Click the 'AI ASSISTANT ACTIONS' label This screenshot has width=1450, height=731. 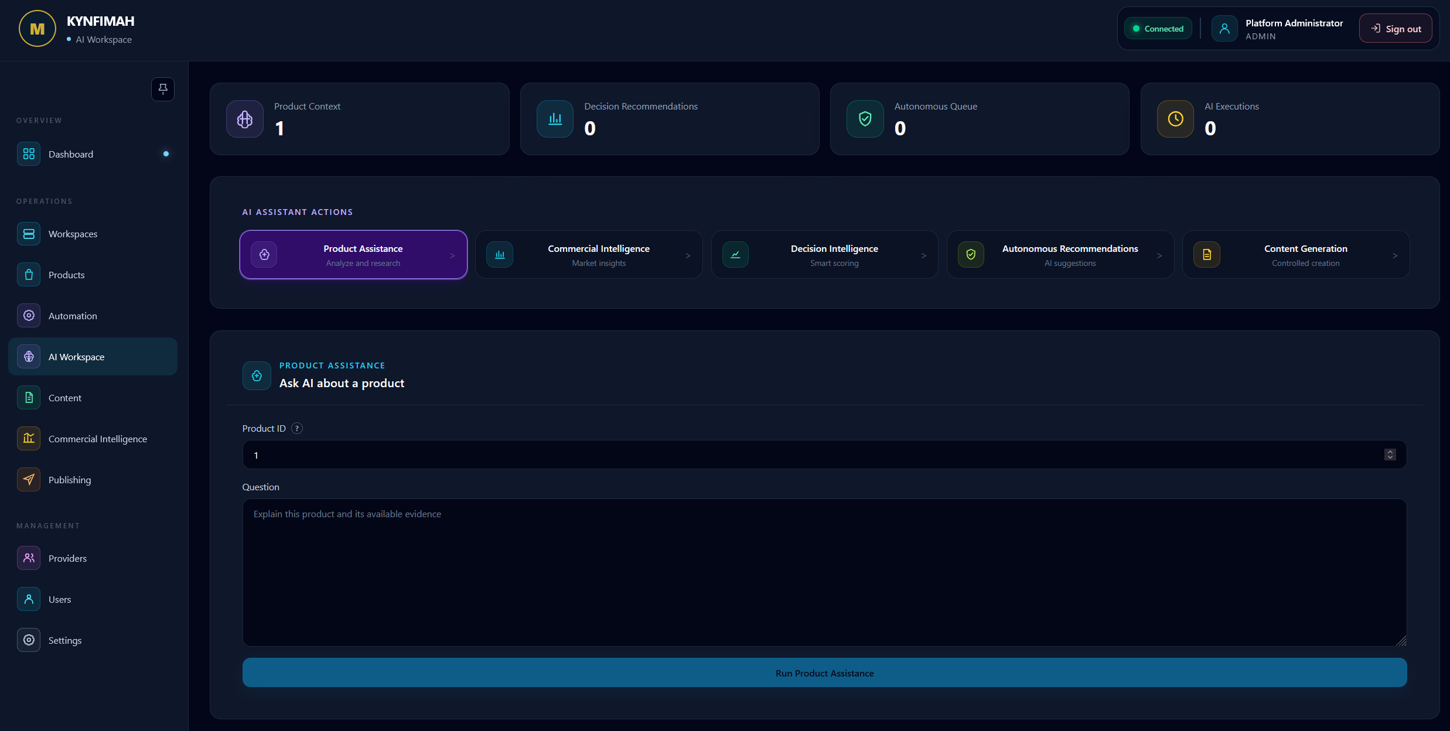pos(298,212)
